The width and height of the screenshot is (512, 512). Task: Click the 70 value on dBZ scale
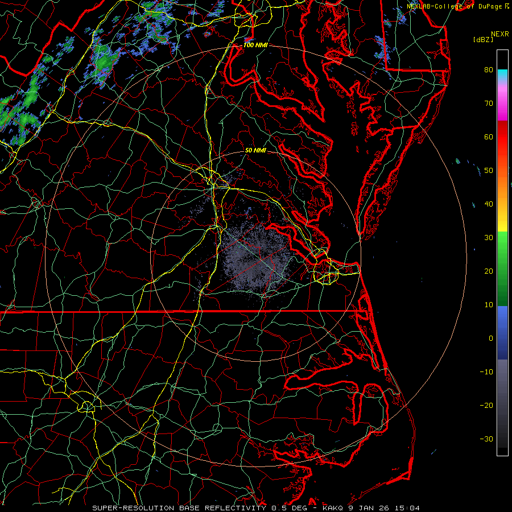pos(489,103)
